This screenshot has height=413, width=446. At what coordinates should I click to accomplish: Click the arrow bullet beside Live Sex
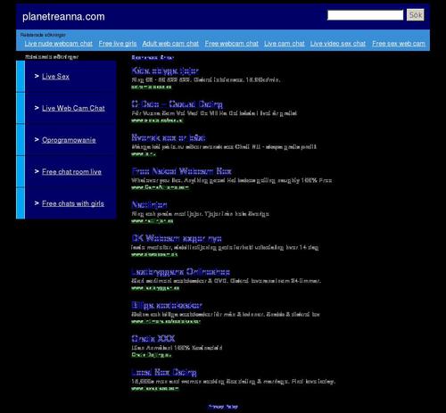[37, 76]
